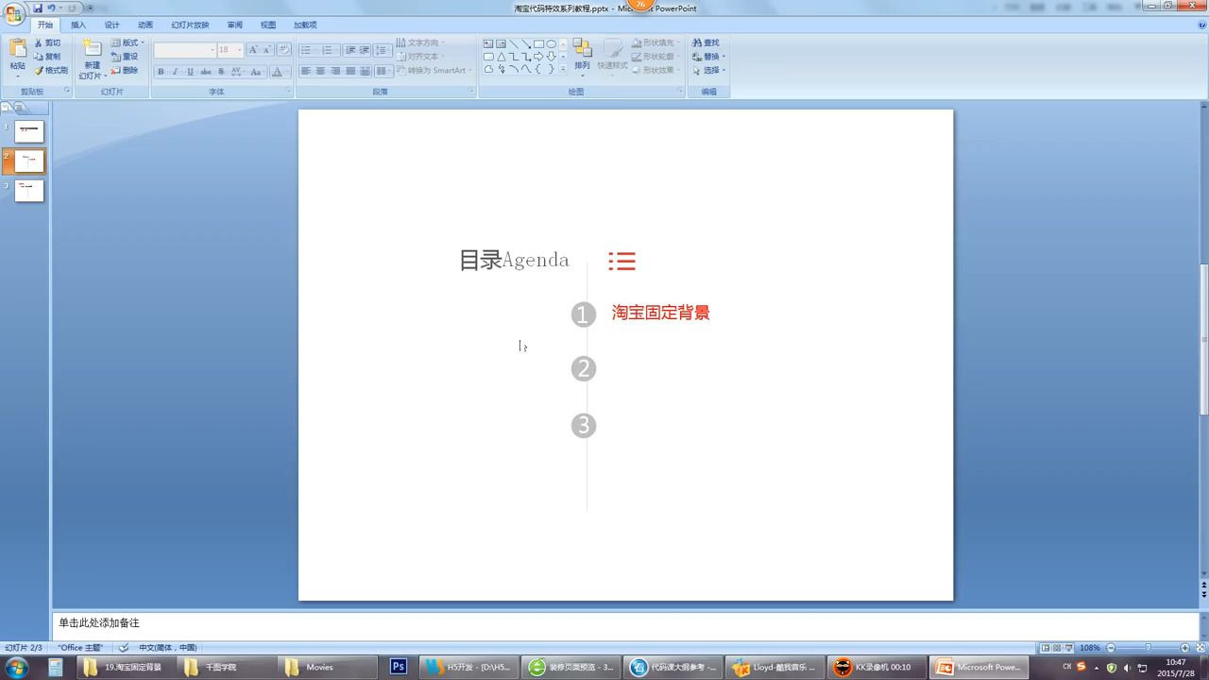Open the font size 18 dropdown
1209x680 pixels.
click(239, 50)
